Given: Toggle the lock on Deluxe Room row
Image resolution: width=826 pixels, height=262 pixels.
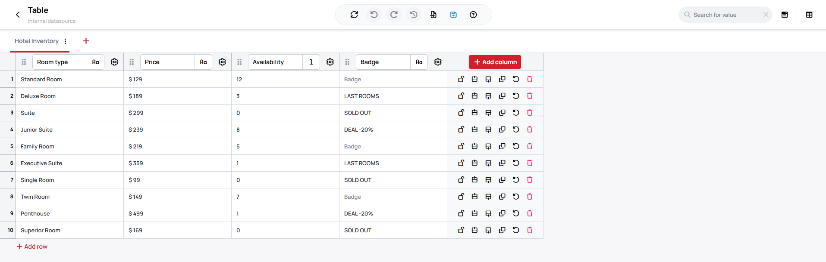Looking at the screenshot, I should (461, 96).
